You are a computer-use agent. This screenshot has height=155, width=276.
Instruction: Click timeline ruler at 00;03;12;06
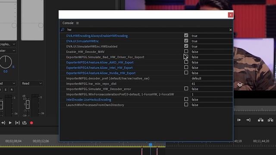point(41,141)
